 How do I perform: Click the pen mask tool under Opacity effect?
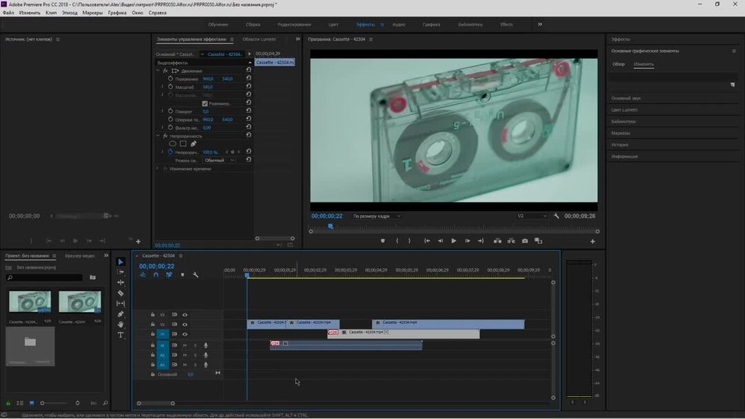coord(194,144)
